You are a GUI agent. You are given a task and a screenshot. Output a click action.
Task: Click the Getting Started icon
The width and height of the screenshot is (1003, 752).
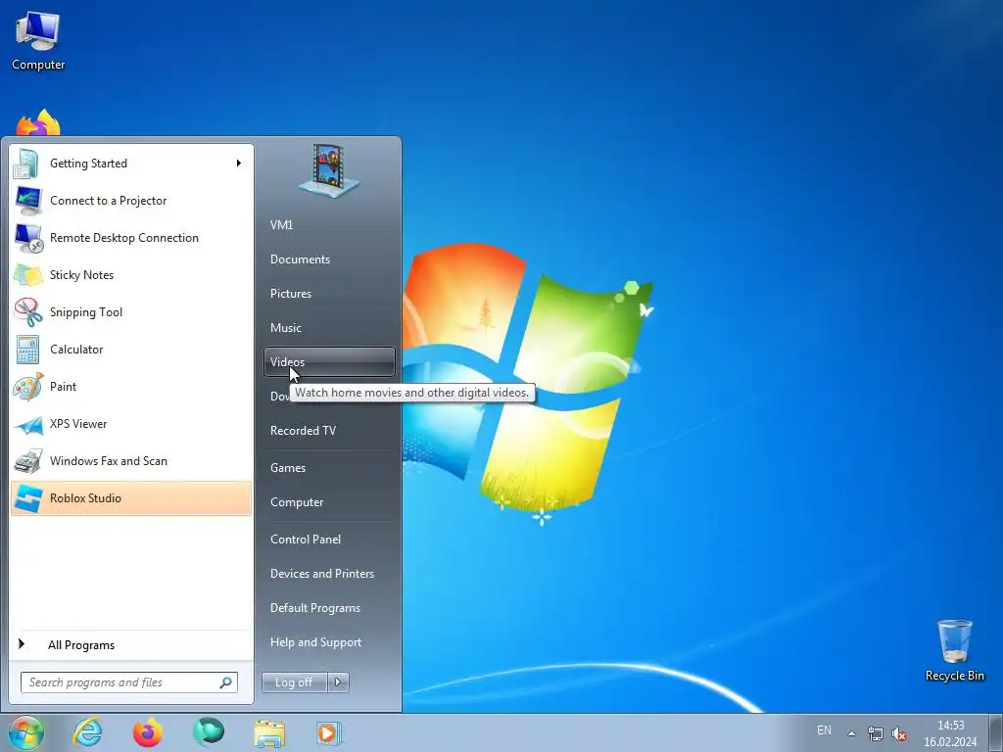[x=26, y=164]
